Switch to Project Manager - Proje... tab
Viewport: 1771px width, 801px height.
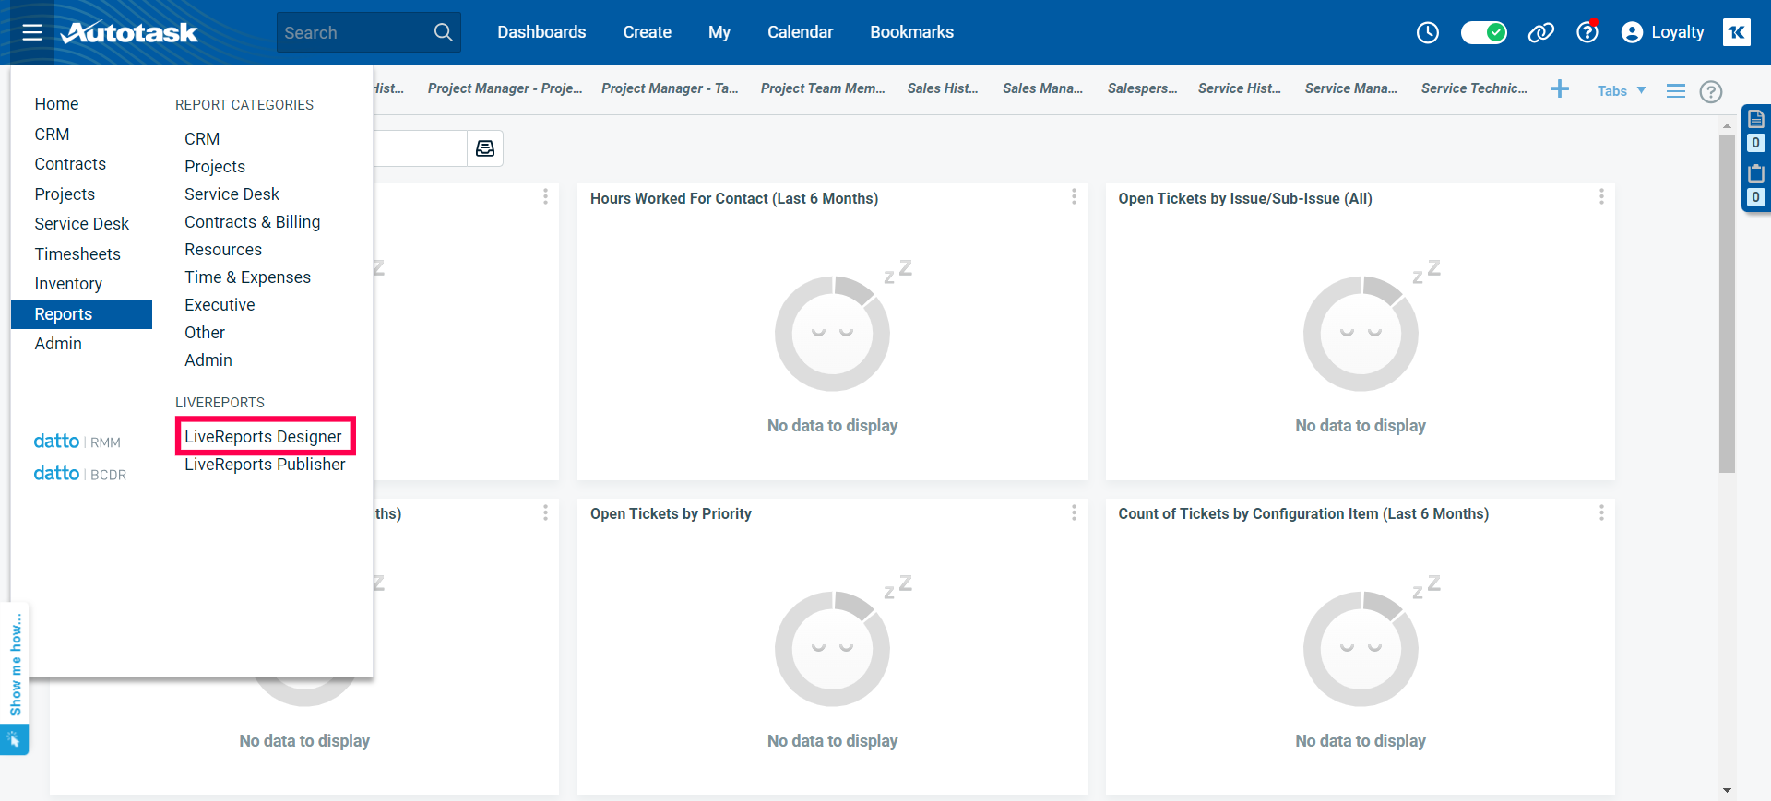(505, 88)
